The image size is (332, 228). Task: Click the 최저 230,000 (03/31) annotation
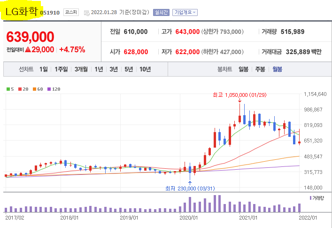[x=190, y=189]
